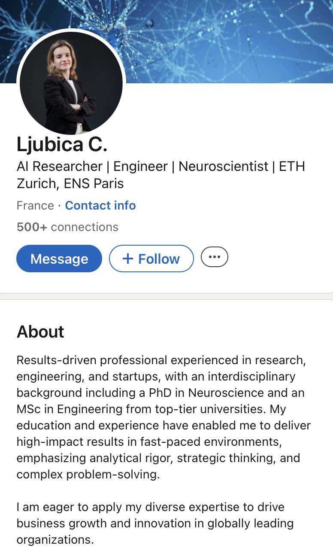Click the 500+ connections count

pyautogui.click(x=67, y=227)
